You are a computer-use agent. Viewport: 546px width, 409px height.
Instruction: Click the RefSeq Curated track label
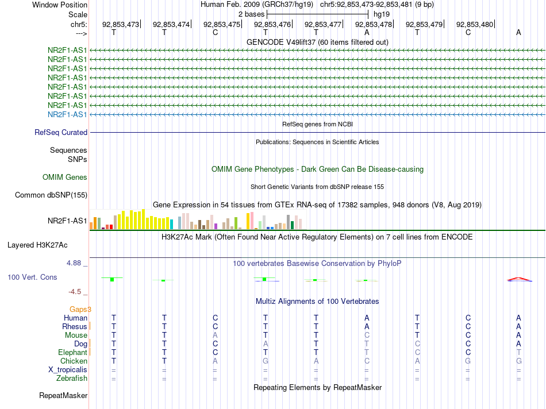click(61, 133)
